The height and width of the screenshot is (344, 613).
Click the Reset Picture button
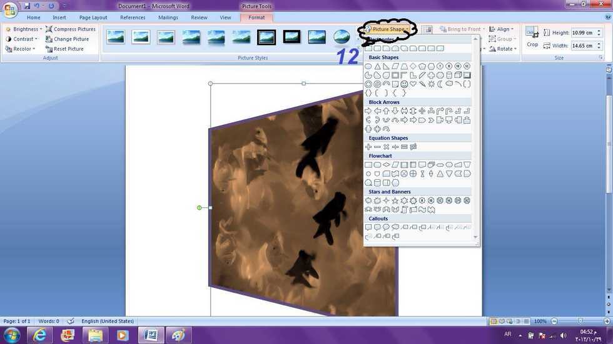click(x=65, y=49)
